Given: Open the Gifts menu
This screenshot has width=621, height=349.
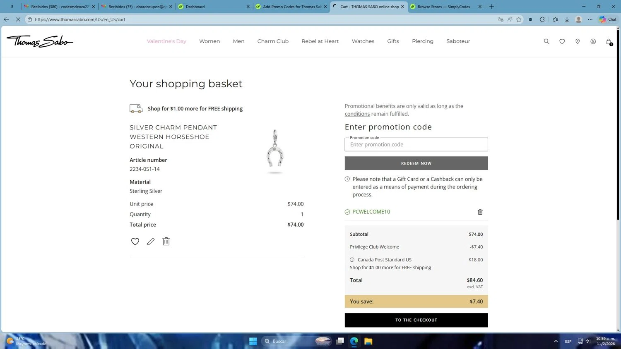Looking at the screenshot, I should tap(393, 41).
